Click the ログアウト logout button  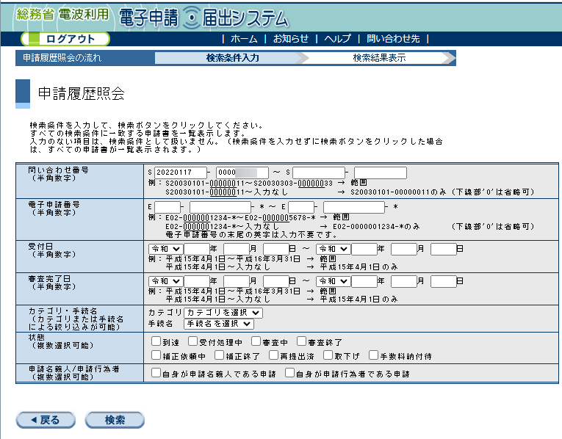65,39
